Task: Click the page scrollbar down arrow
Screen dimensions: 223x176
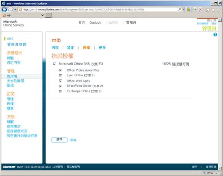Action: 220,169
